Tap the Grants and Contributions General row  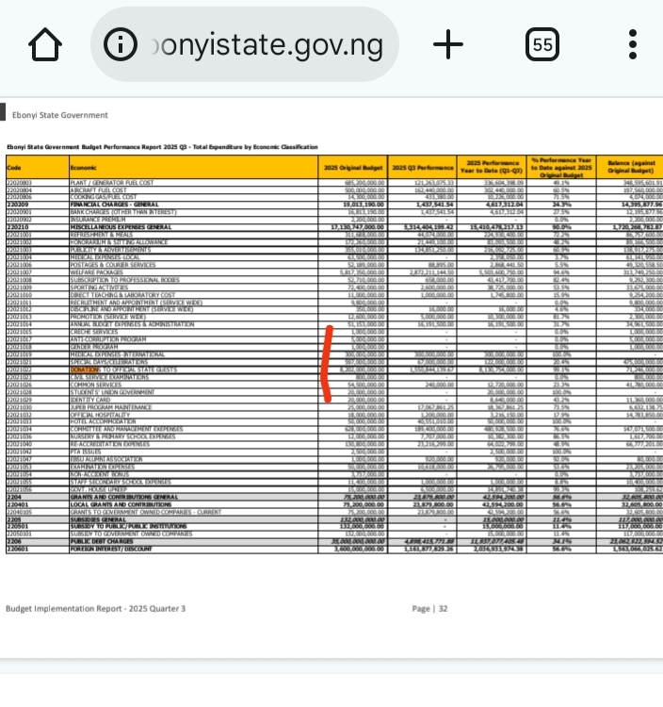point(123,496)
